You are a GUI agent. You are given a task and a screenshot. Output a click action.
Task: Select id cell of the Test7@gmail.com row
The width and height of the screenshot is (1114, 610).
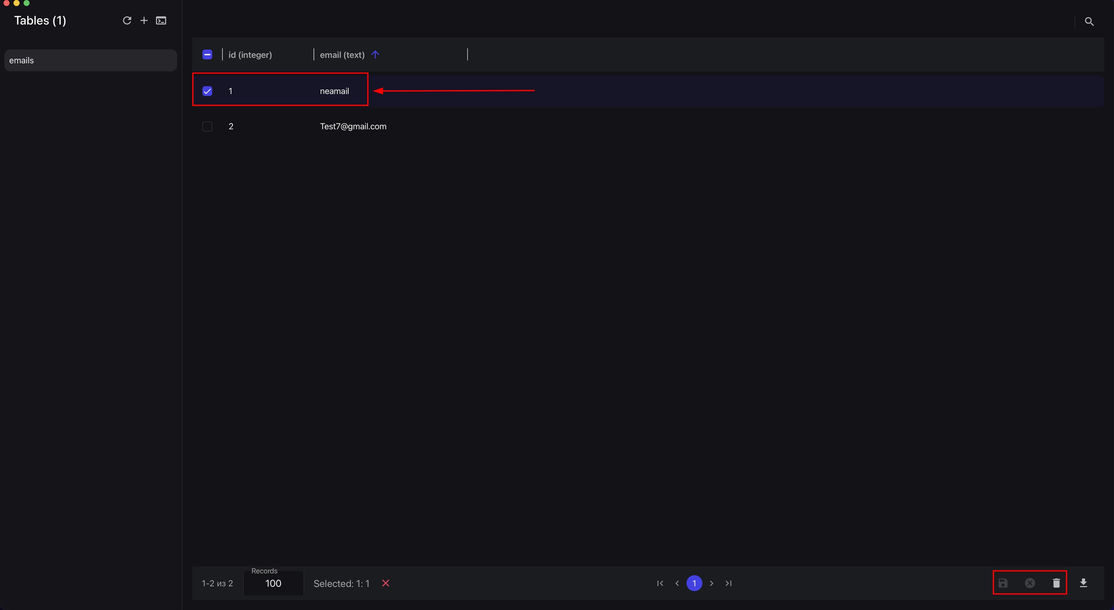click(x=231, y=126)
